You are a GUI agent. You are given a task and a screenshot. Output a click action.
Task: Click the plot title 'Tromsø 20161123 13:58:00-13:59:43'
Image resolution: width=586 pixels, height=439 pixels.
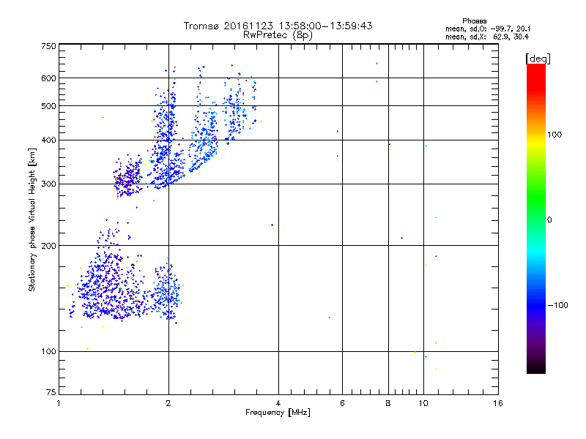tap(278, 26)
